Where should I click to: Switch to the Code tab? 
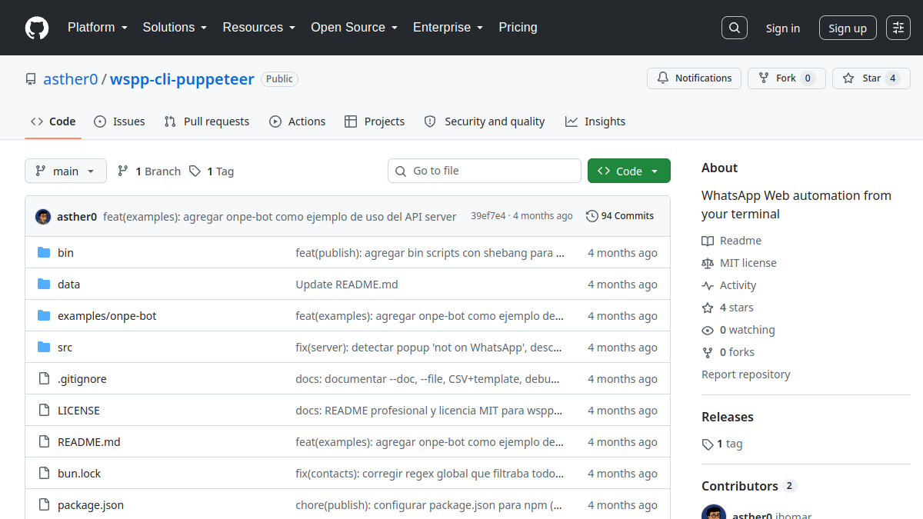[53, 121]
